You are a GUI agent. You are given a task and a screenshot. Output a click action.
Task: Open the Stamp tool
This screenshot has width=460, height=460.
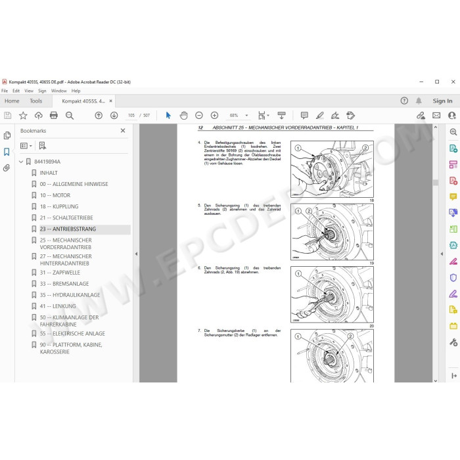(350, 115)
